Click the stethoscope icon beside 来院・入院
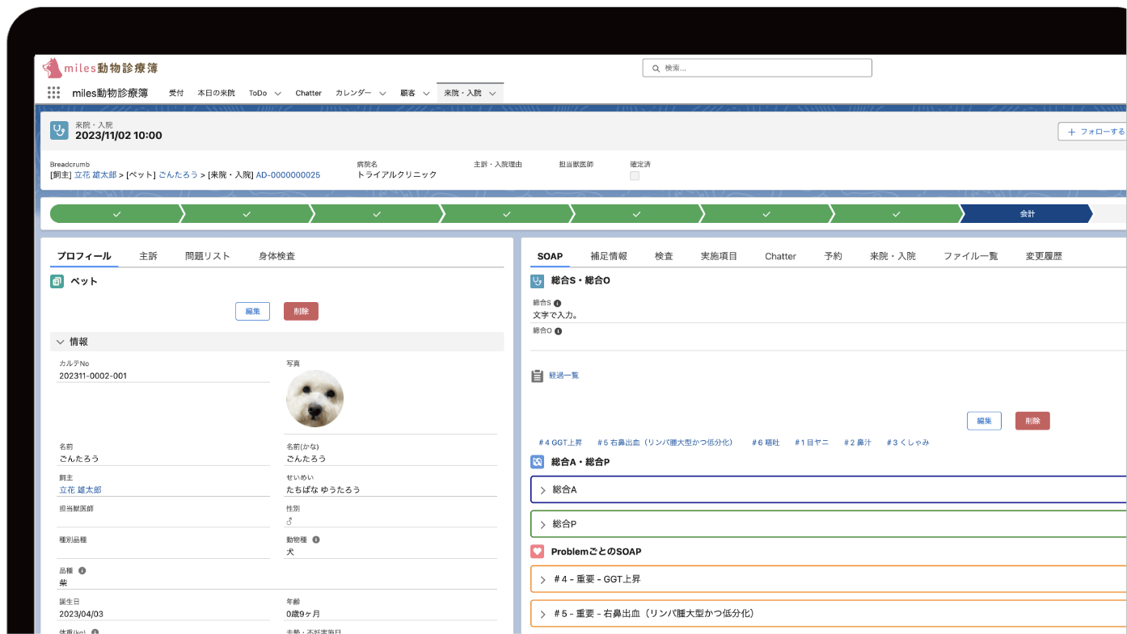The height and width of the screenshot is (634, 1127). tap(59, 131)
